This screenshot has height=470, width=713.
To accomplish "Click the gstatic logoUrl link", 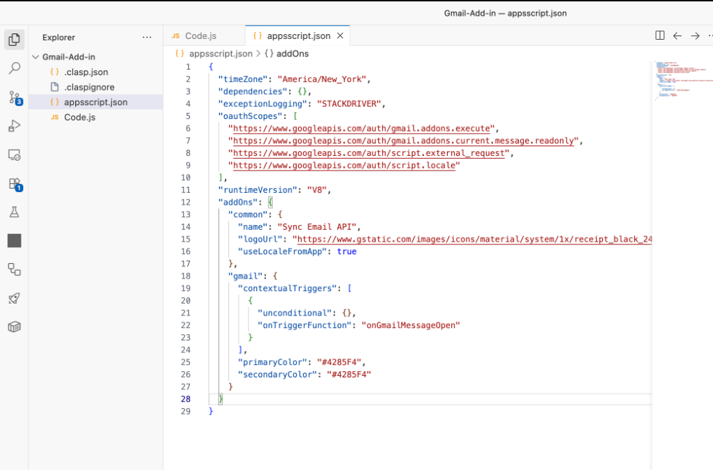I will [x=474, y=239].
